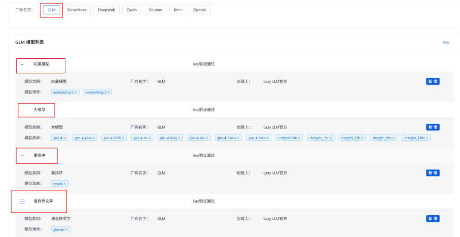Click Lazy LLM官方 in the 重排序 row
Viewport: 460px width, 237px height.
tap(275, 173)
